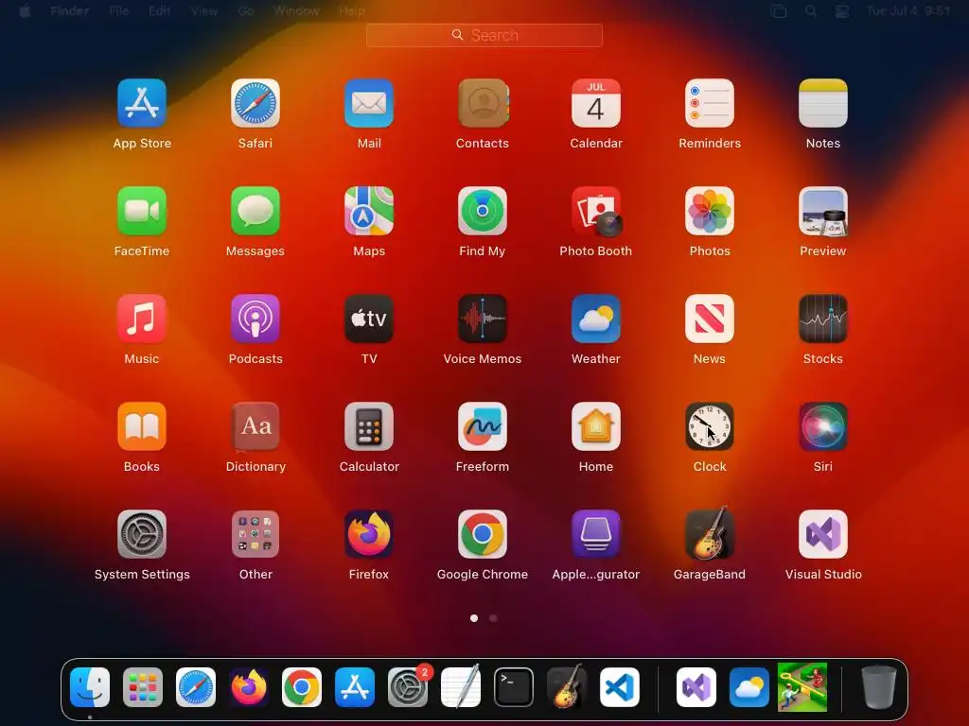
Task: Open the Messages app
Action: 255,211
